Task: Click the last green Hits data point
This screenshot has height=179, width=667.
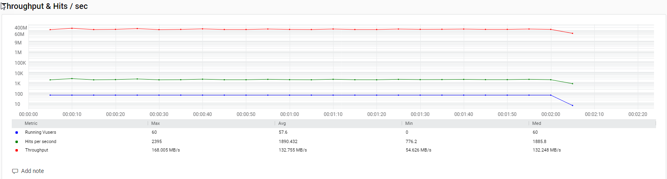Action: [572, 84]
